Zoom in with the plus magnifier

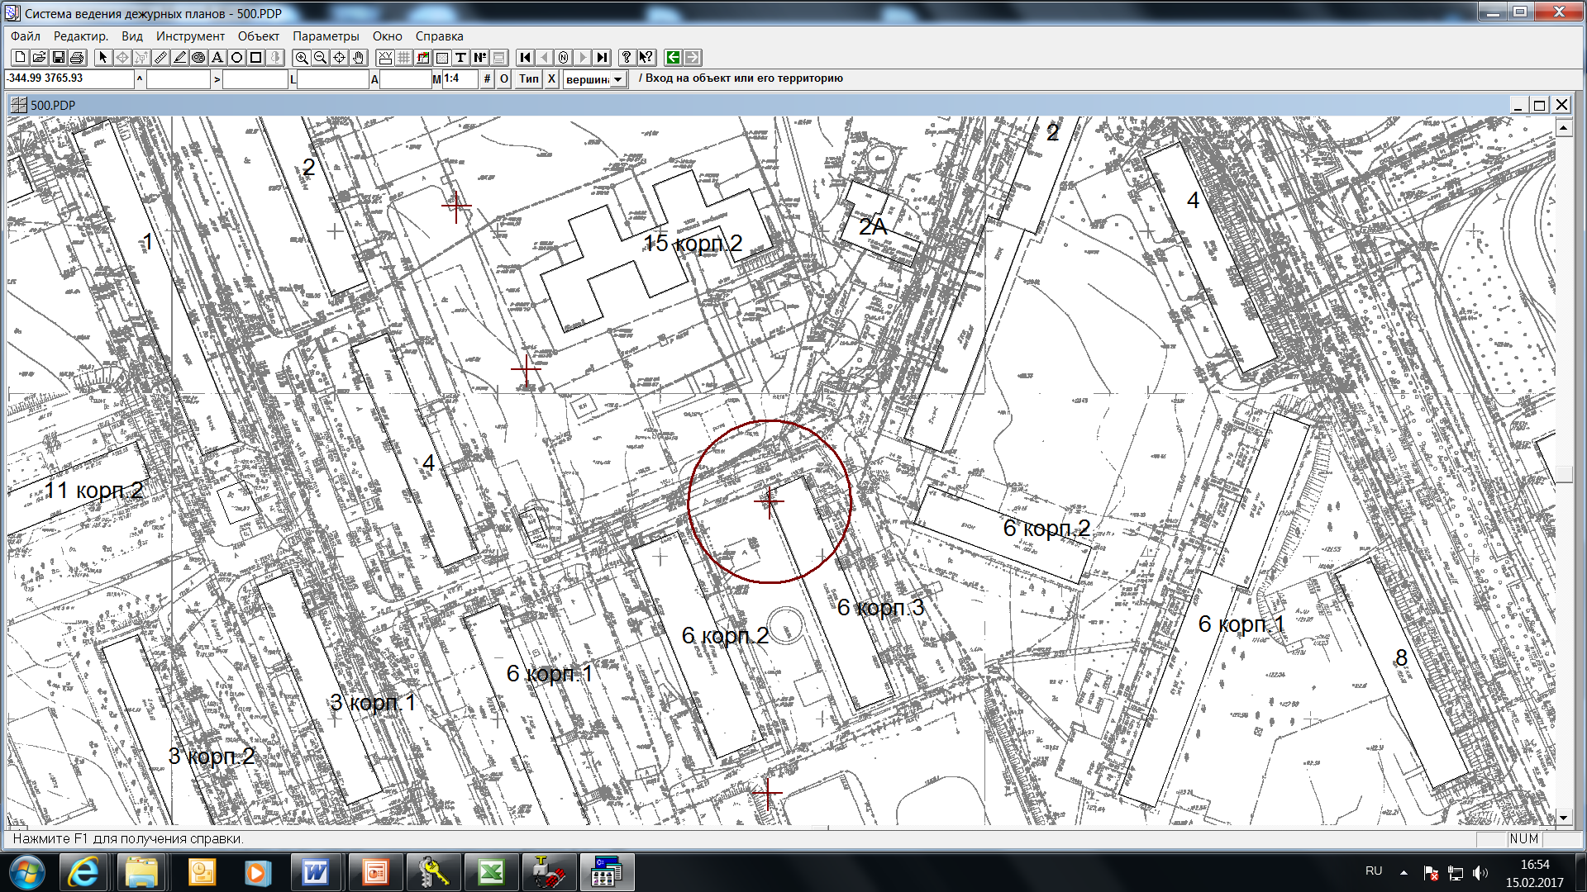[x=302, y=57]
